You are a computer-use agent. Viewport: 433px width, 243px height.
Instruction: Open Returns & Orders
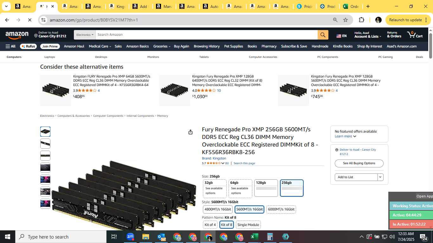[x=394, y=34]
